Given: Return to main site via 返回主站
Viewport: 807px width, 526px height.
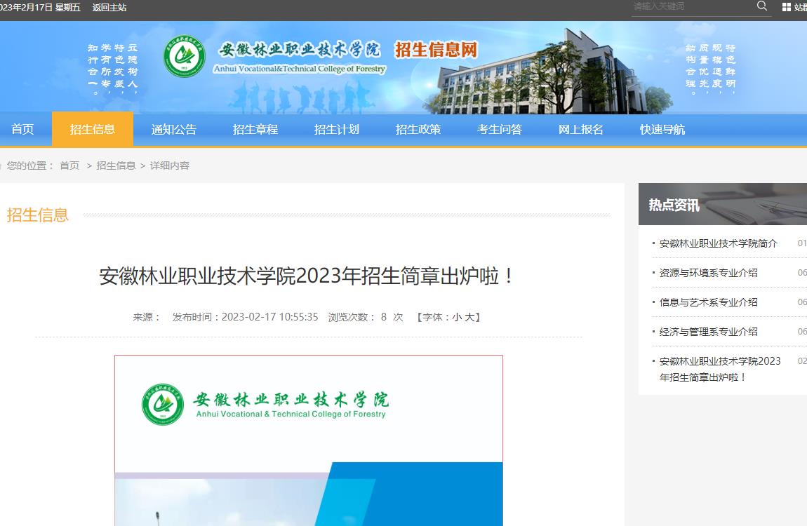Looking at the screenshot, I should tap(109, 7).
